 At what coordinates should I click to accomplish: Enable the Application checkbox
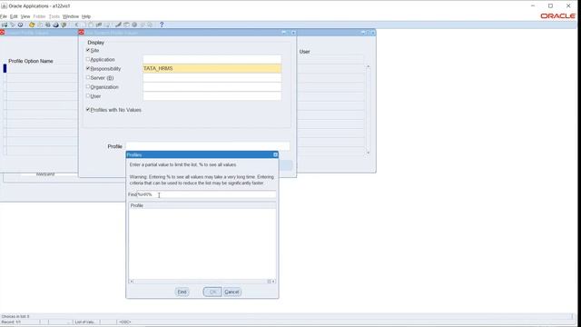point(88,59)
